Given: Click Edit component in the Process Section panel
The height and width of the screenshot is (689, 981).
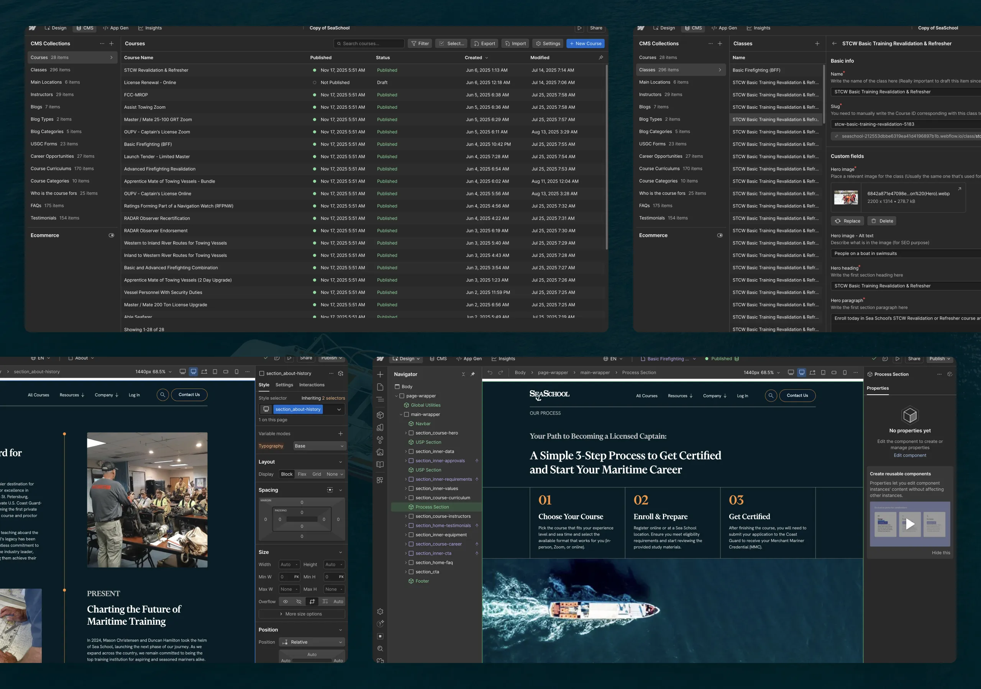Looking at the screenshot, I should pyautogui.click(x=910, y=455).
